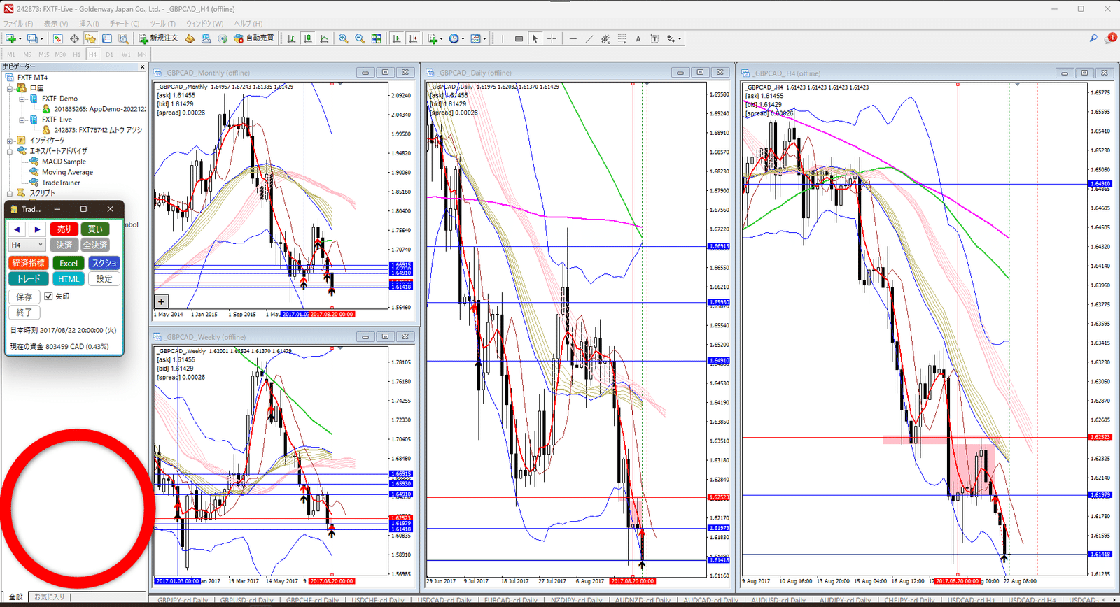The height and width of the screenshot is (607, 1120).
Task: Open the notification chat icon
Action: pyautogui.click(x=1110, y=38)
